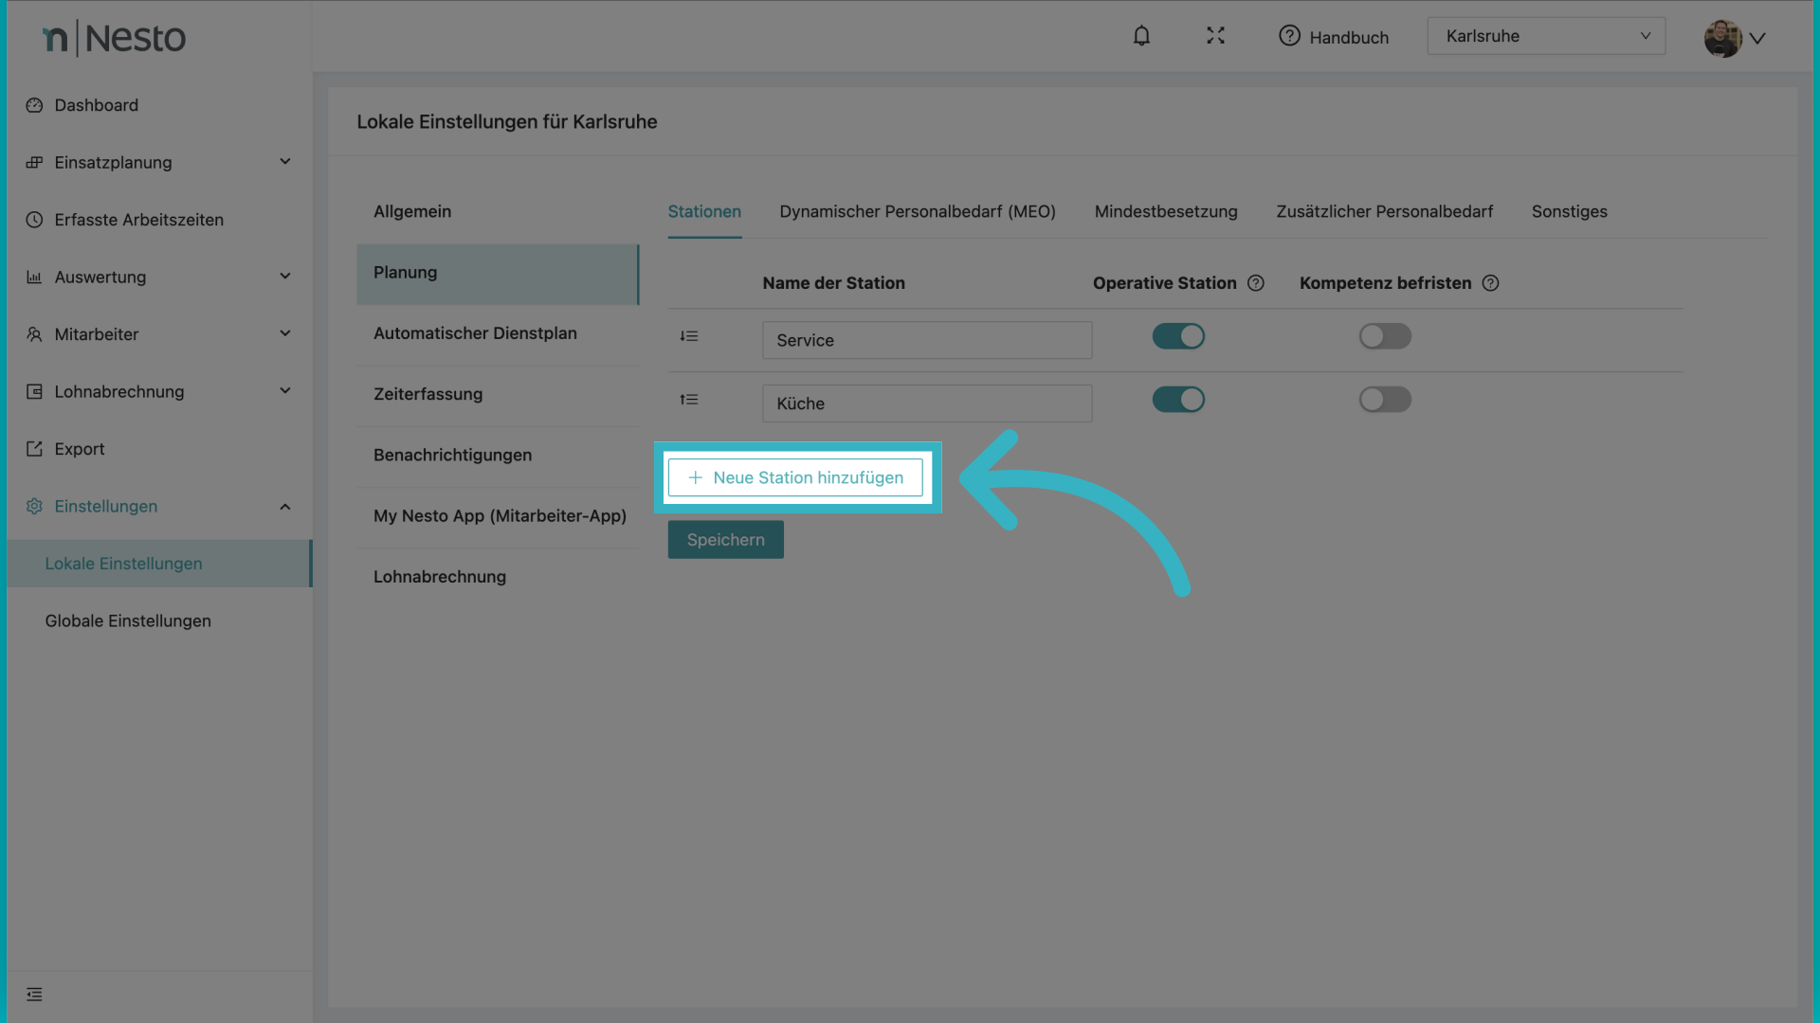Click the Operative Station help icon
1820x1023 pixels.
1256,283
